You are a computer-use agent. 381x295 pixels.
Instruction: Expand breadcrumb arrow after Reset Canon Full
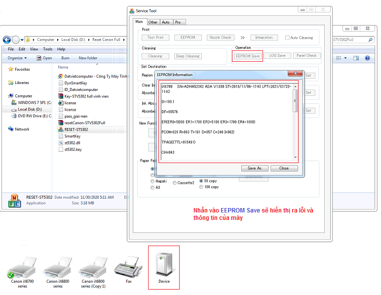[124, 40]
